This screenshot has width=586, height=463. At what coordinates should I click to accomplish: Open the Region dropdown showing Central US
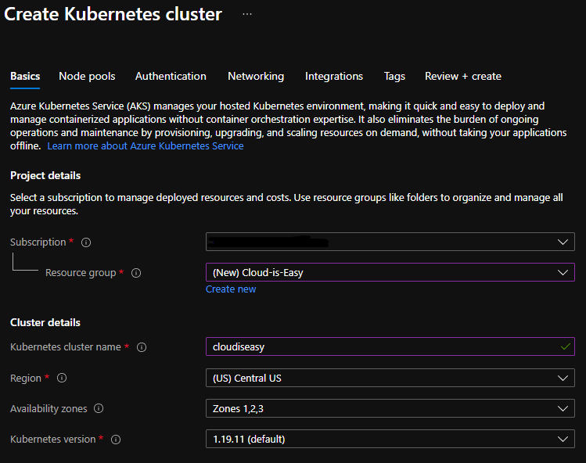coord(390,378)
